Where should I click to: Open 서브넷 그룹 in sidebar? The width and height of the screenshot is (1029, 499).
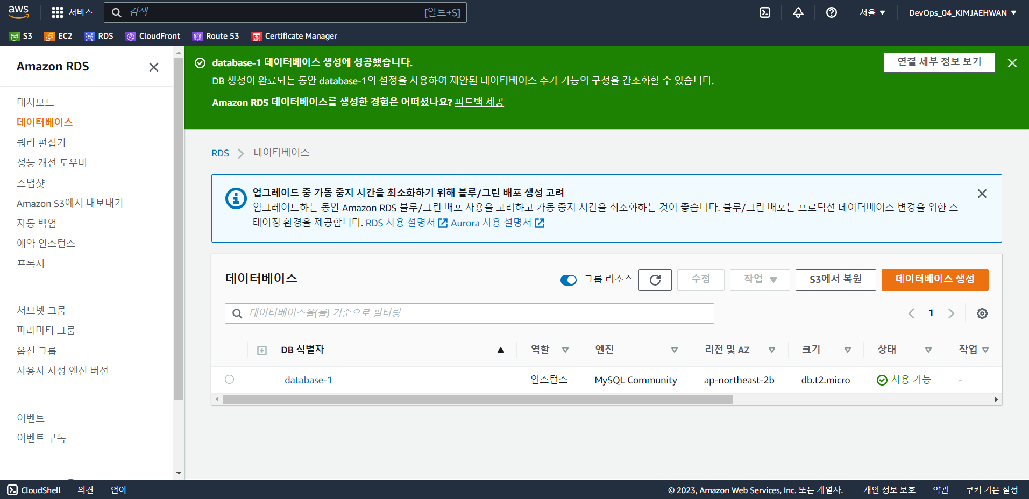click(41, 310)
